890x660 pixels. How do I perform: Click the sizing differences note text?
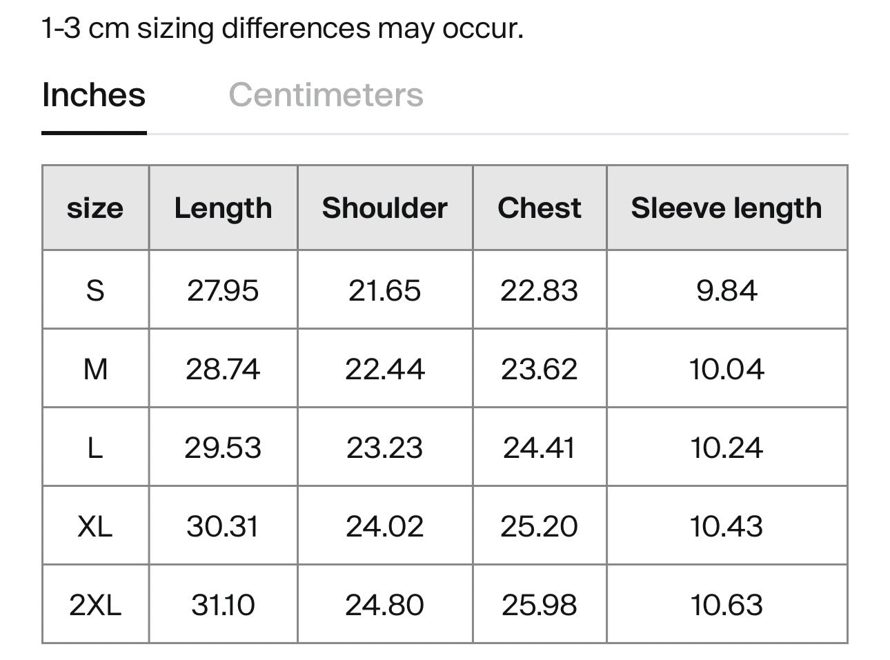(x=282, y=28)
